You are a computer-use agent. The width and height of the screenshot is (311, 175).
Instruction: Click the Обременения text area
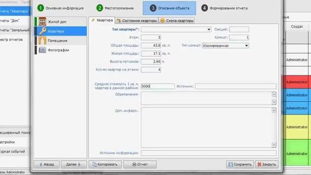pos(206,98)
